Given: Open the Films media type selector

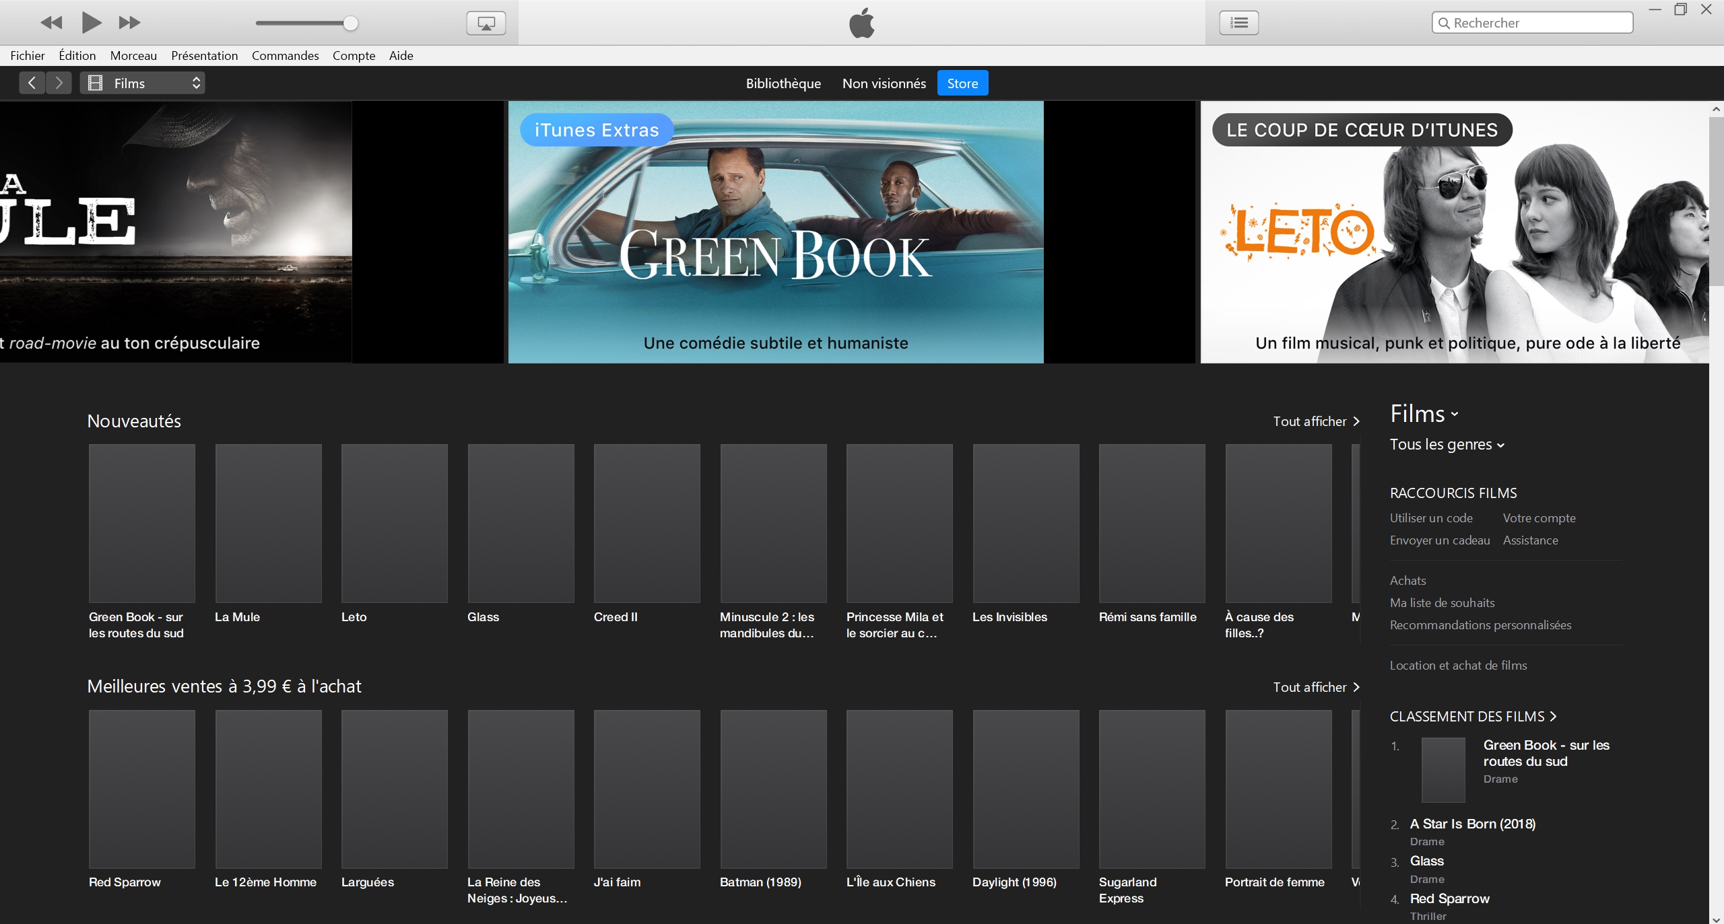Looking at the screenshot, I should point(143,83).
